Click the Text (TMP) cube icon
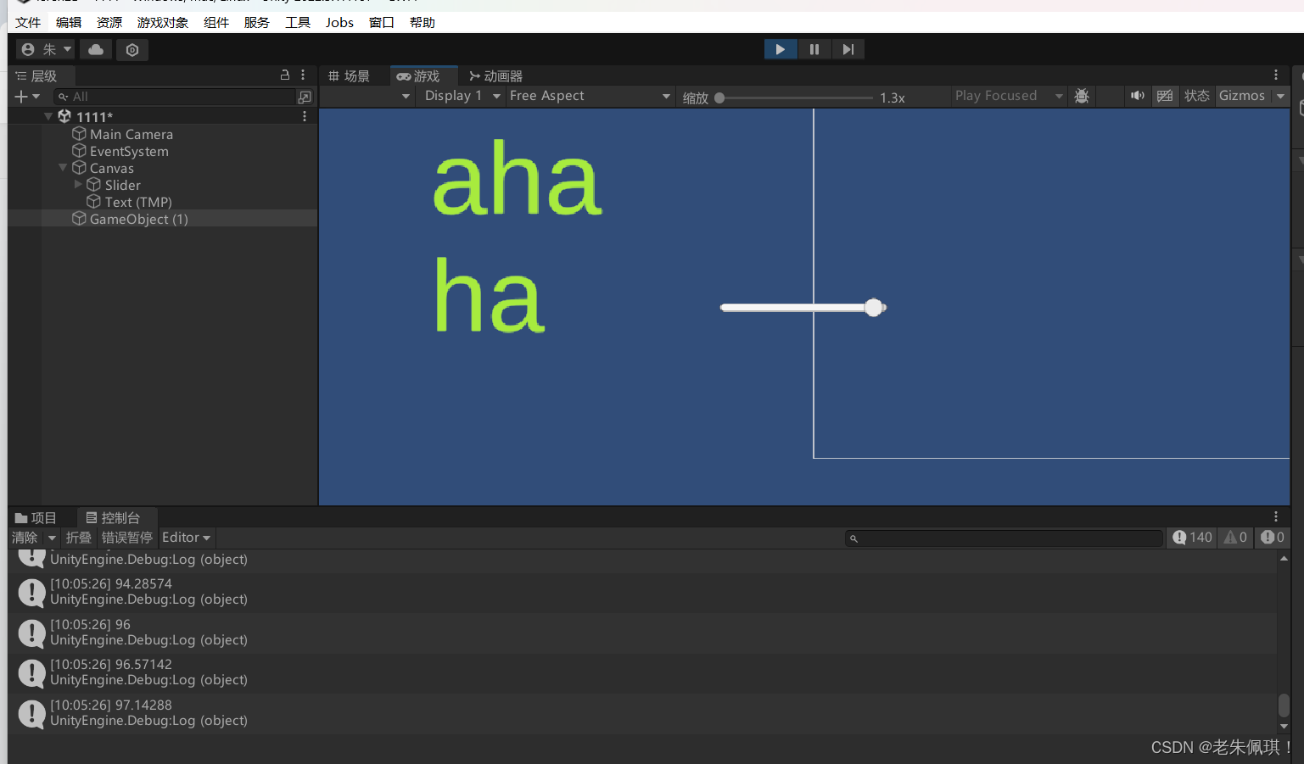This screenshot has height=764, width=1304. 94,201
